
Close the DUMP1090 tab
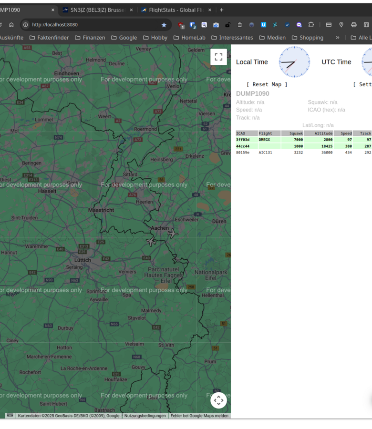(x=53, y=10)
